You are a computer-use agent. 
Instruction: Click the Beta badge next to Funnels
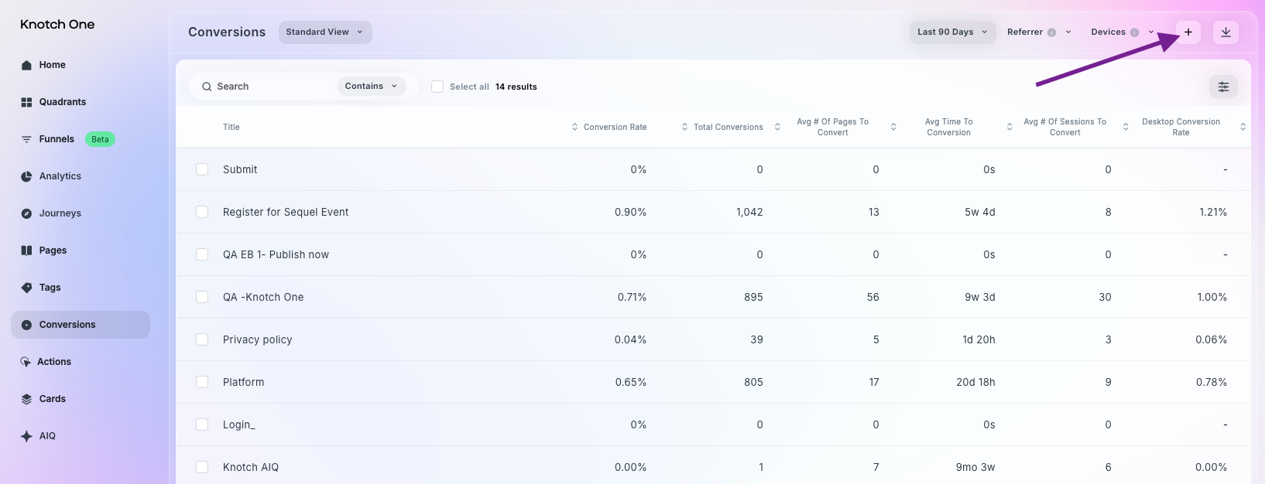click(100, 139)
